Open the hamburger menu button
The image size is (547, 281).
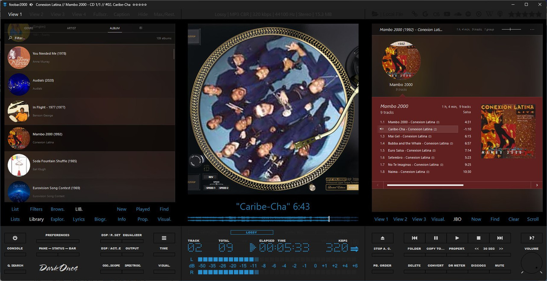pyautogui.click(x=164, y=238)
